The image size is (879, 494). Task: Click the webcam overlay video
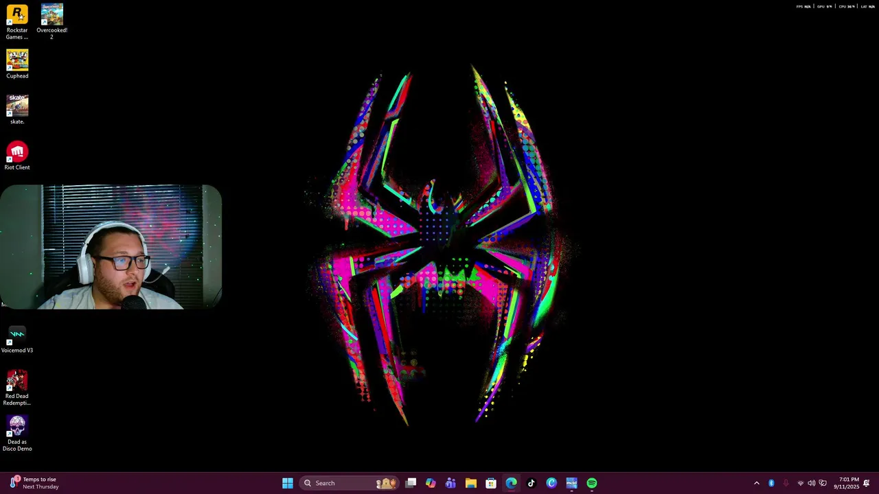pyautogui.click(x=111, y=247)
